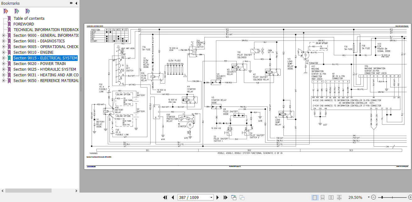This screenshot has width=412, height=202.
Task: Enable single page view mode
Action: pyautogui.click(x=315, y=198)
